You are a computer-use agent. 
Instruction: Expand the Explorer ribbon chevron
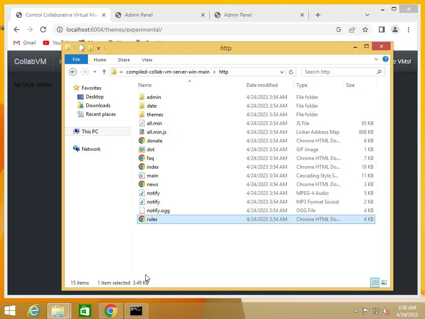click(x=376, y=59)
